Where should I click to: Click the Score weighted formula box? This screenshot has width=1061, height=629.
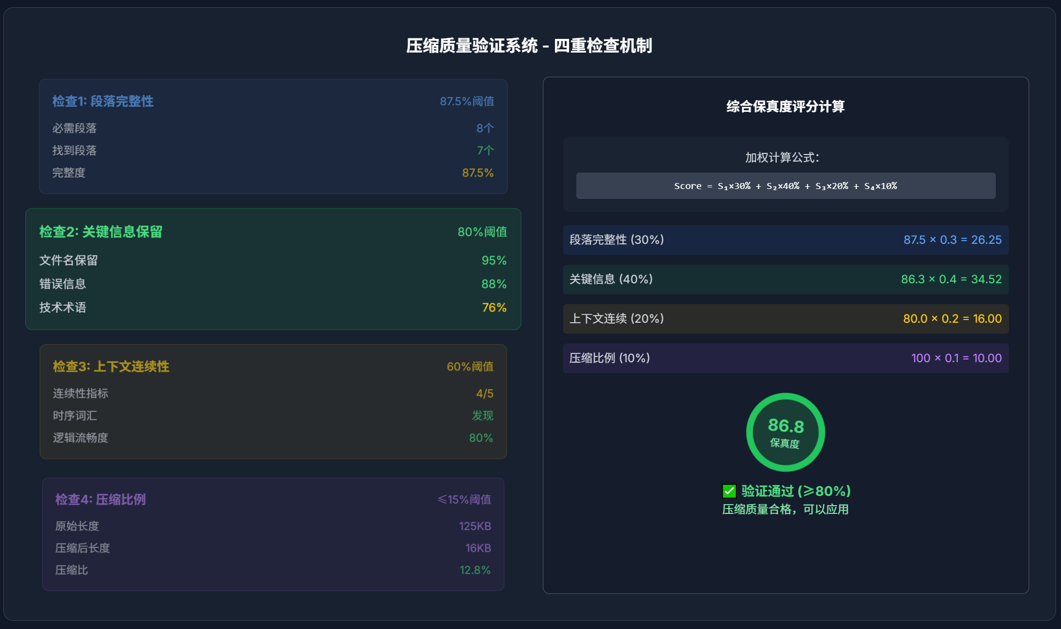point(785,186)
